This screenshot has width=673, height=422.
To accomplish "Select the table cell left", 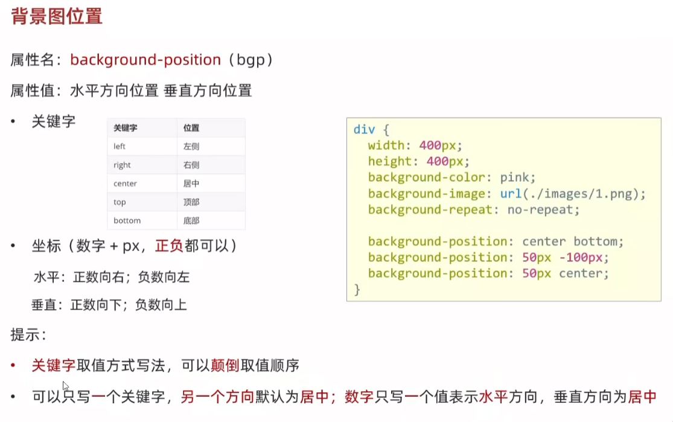I will tap(142, 146).
